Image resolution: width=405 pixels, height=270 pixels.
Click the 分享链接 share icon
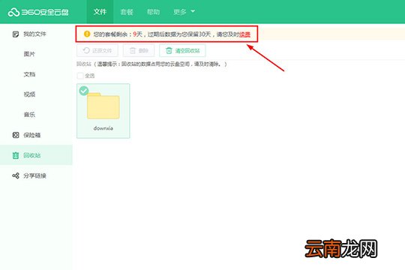[16, 175]
